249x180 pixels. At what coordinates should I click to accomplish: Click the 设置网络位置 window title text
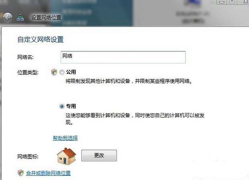46,18
